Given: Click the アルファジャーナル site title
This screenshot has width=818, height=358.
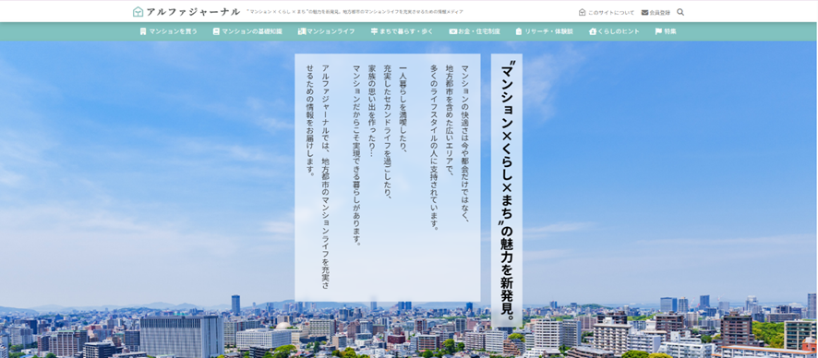Looking at the screenshot, I should 193,11.
